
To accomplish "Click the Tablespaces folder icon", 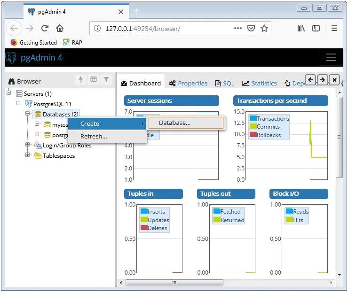I will (x=38, y=155).
